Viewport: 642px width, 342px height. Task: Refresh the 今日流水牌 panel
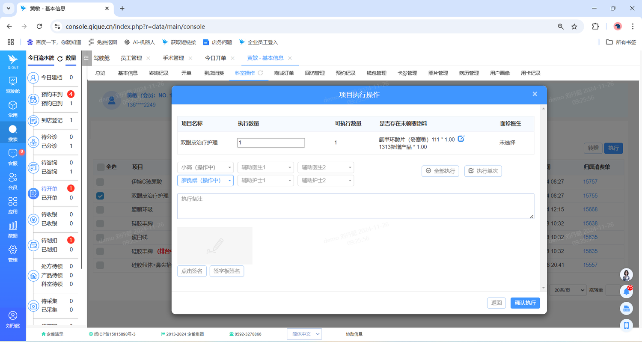click(60, 59)
